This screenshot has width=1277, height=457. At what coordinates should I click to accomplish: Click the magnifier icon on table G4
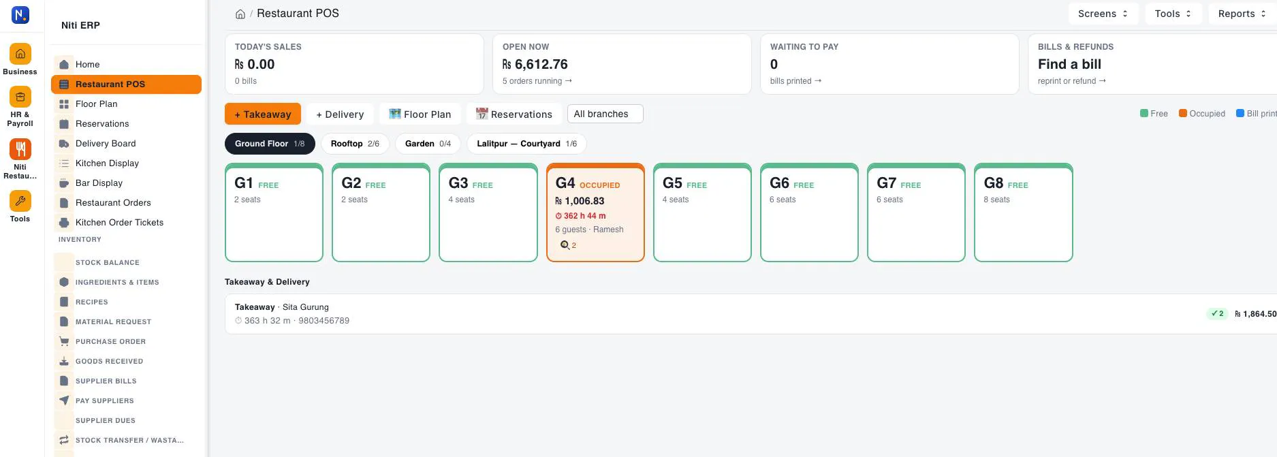point(565,245)
